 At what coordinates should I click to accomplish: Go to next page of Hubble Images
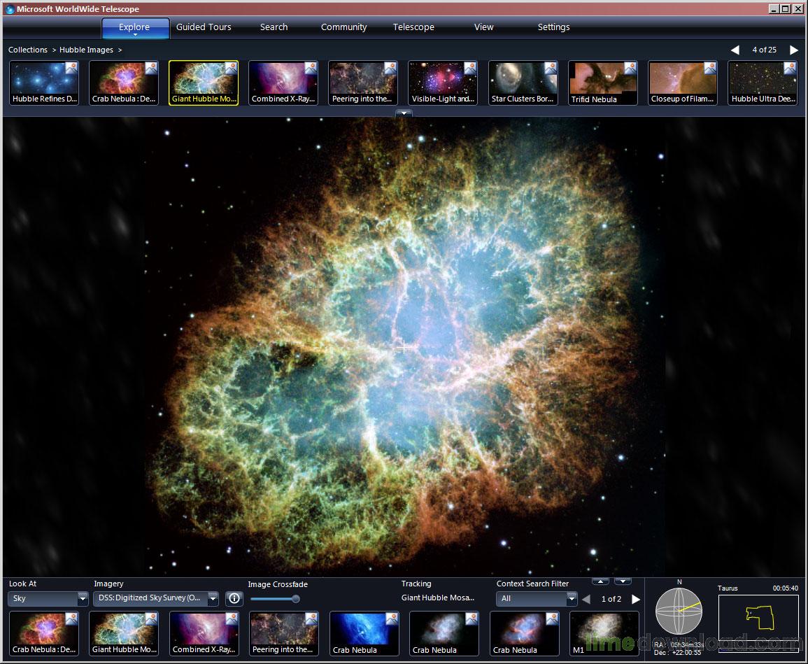(794, 50)
